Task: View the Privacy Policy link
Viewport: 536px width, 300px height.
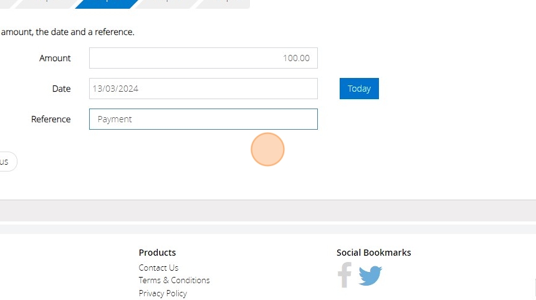Action: coord(163,293)
